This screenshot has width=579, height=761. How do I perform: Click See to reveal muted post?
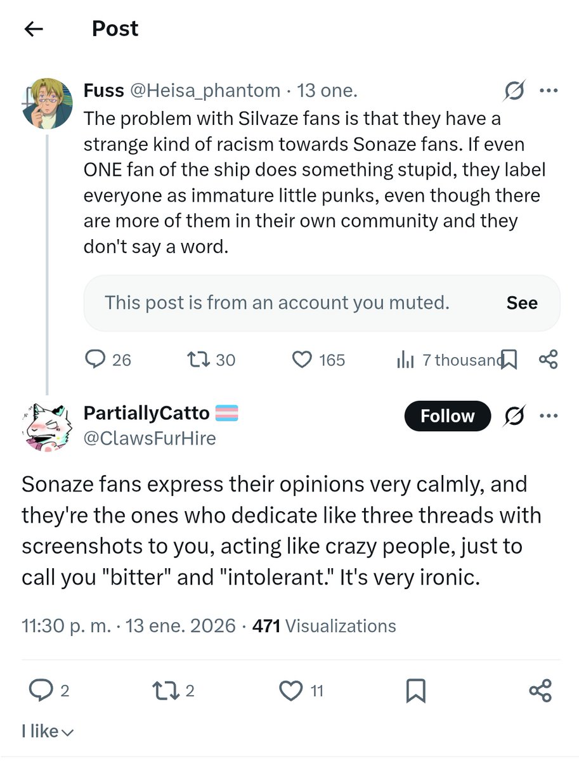pyautogui.click(x=522, y=303)
